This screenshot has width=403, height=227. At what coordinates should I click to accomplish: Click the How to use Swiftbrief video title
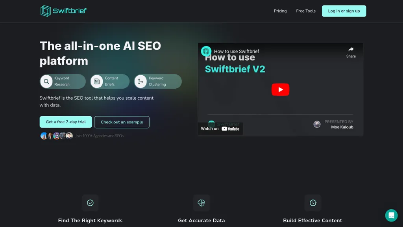pos(237,52)
